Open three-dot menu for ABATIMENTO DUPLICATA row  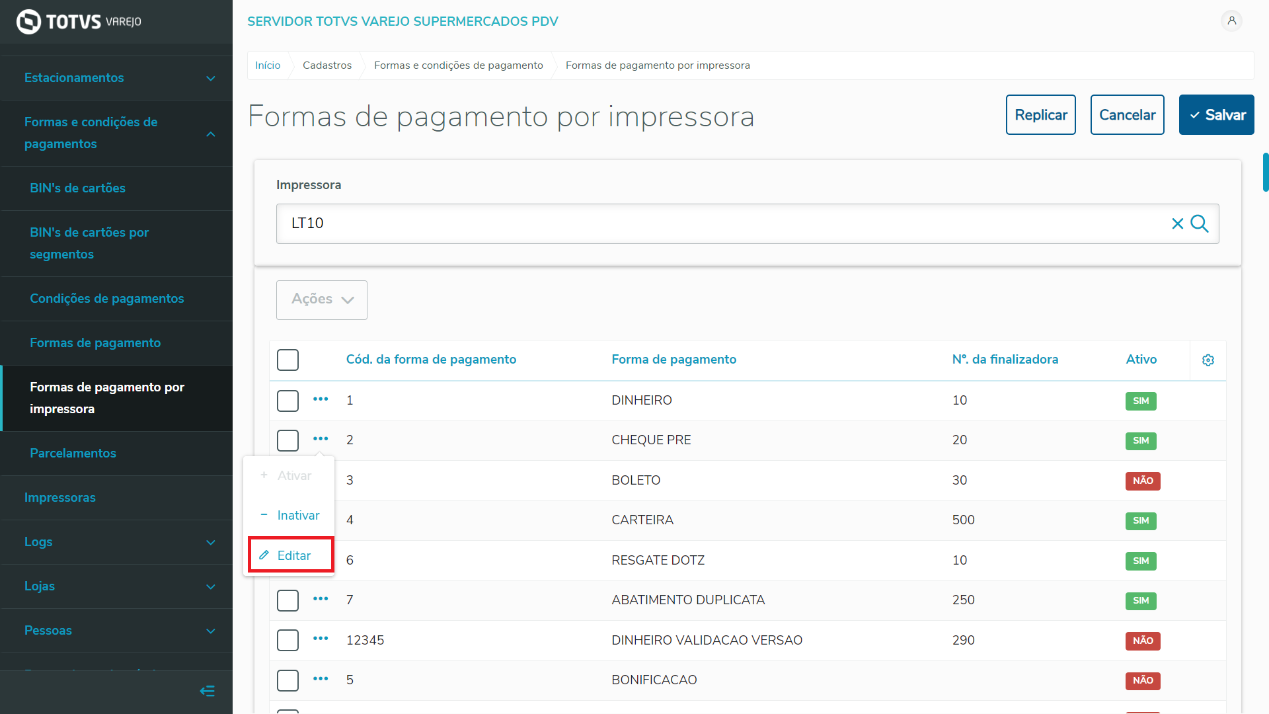pos(321,599)
